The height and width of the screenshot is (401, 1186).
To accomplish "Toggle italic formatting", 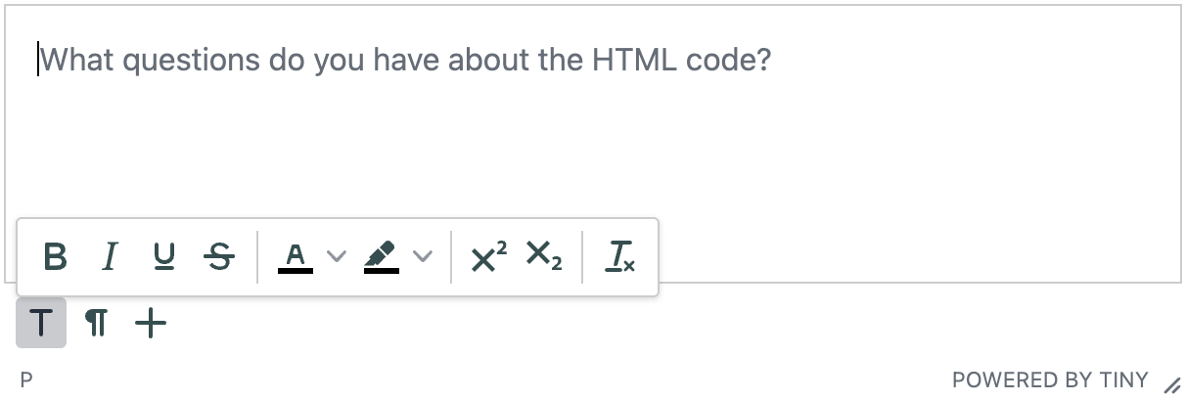I will click(111, 257).
